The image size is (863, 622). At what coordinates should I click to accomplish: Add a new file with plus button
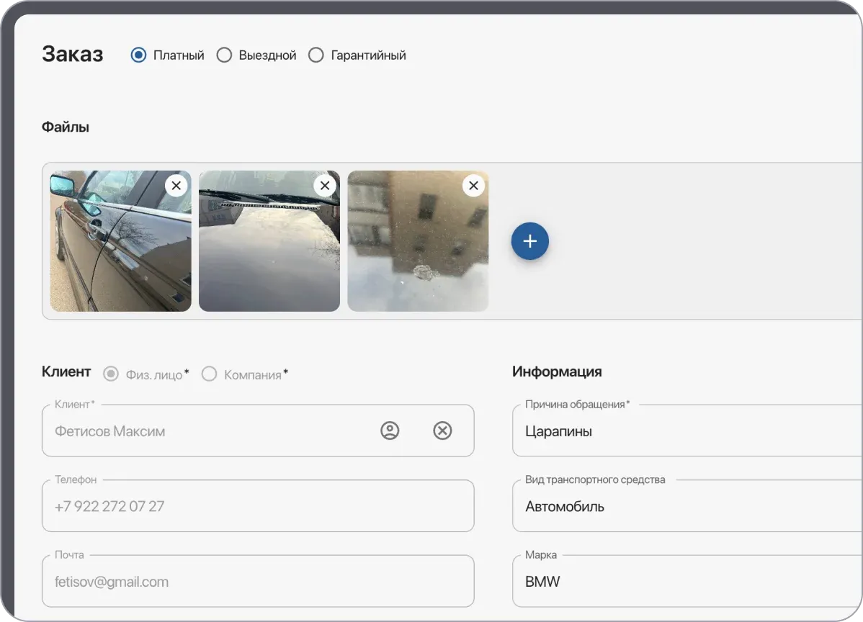529,241
